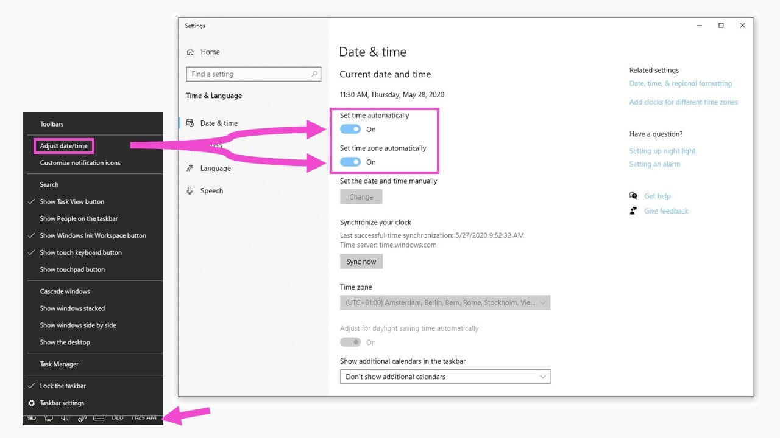This screenshot has height=438, width=780.
Task: Click the search magnifier in Find a setting
Action: [x=314, y=74]
